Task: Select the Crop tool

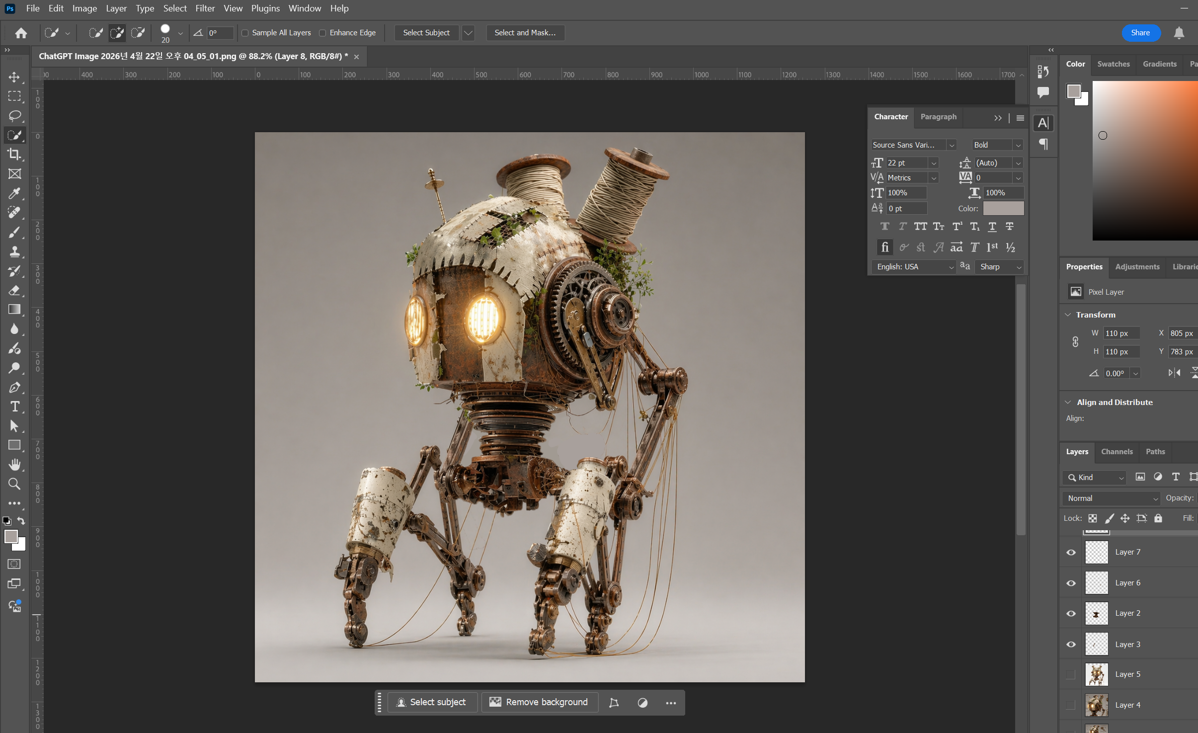Action: [14, 155]
